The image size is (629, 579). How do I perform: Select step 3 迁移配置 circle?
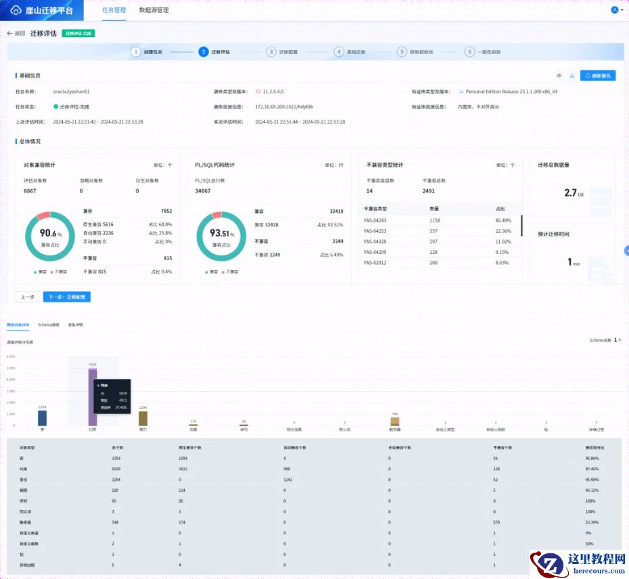tap(271, 52)
